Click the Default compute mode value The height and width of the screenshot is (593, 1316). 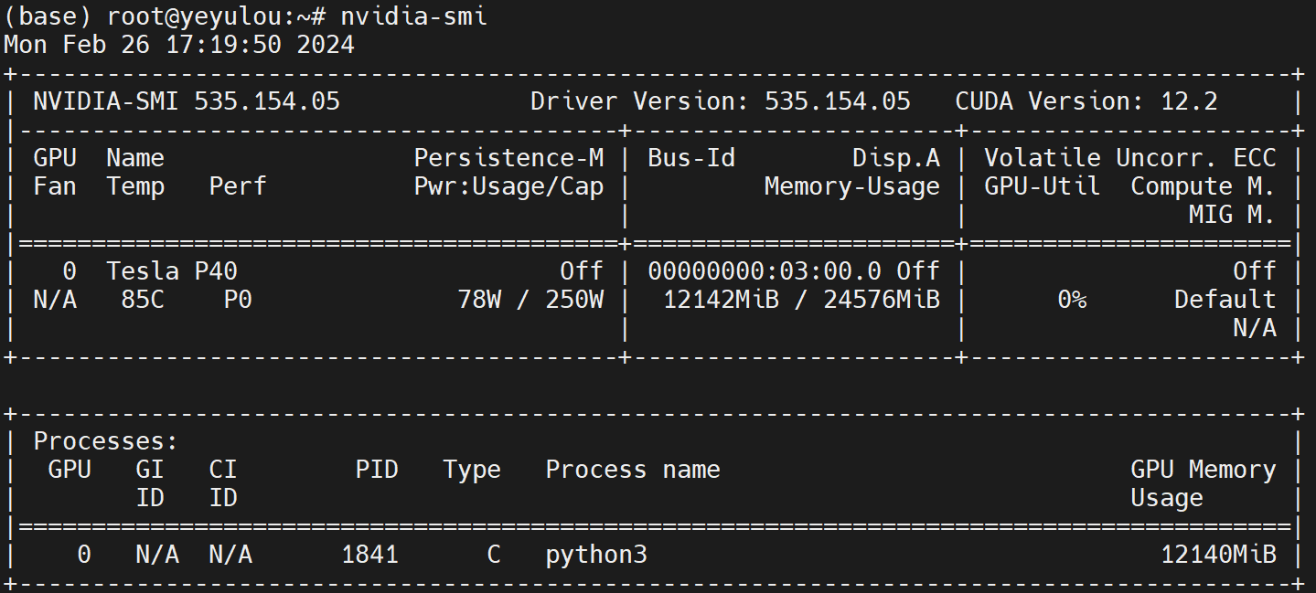[1225, 300]
